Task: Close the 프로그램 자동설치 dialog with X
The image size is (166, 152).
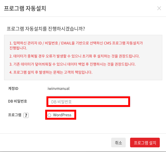Action: click(x=159, y=8)
